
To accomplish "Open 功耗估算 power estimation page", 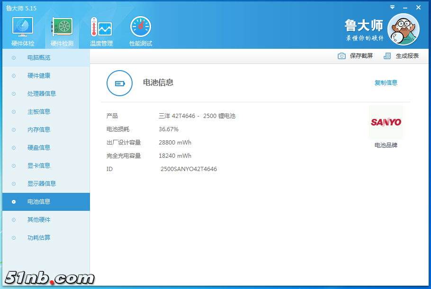I will pyautogui.click(x=39, y=238).
